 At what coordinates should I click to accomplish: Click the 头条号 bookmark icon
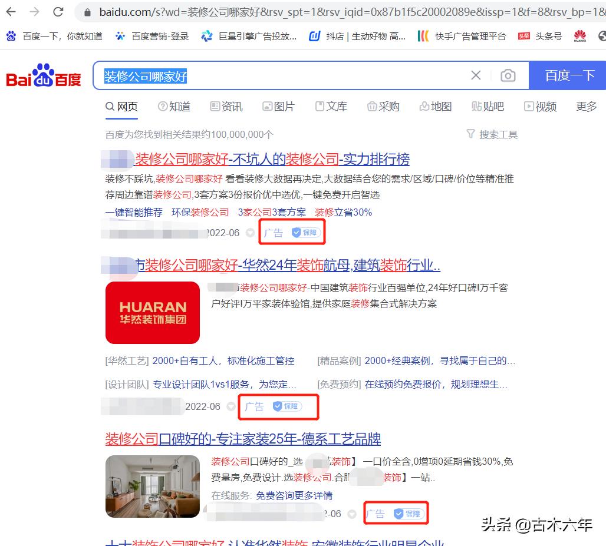[523, 36]
